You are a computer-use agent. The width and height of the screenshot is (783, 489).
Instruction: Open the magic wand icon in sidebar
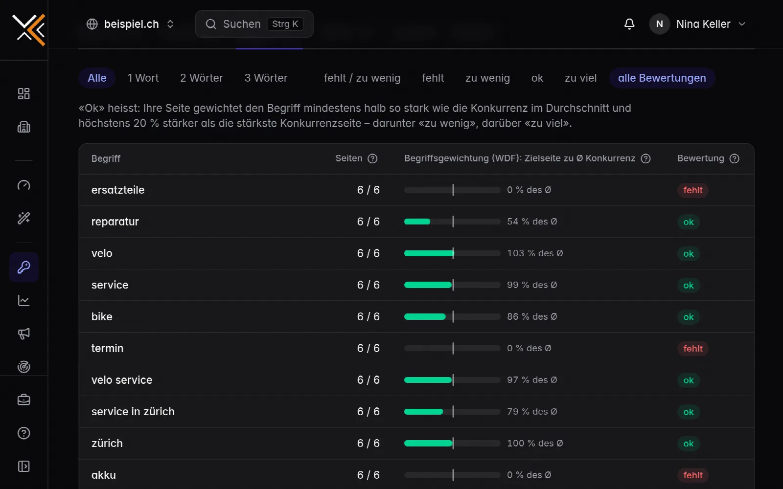tap(23, 218)
